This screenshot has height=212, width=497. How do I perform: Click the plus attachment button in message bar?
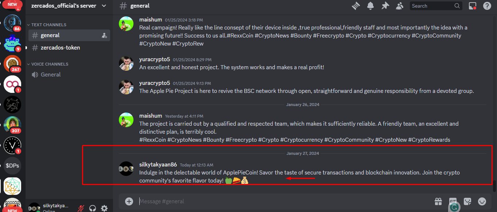coord(129,201)
